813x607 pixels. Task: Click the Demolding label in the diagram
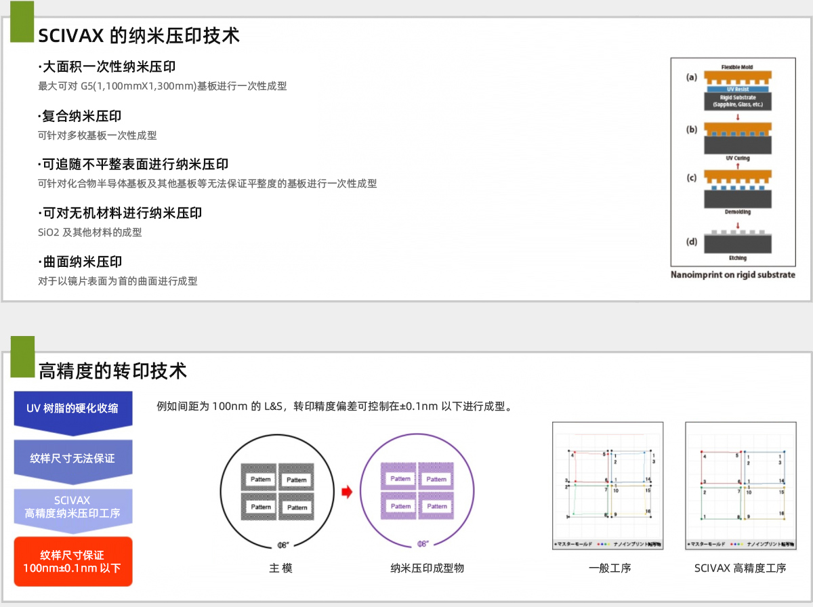(737, 212)
